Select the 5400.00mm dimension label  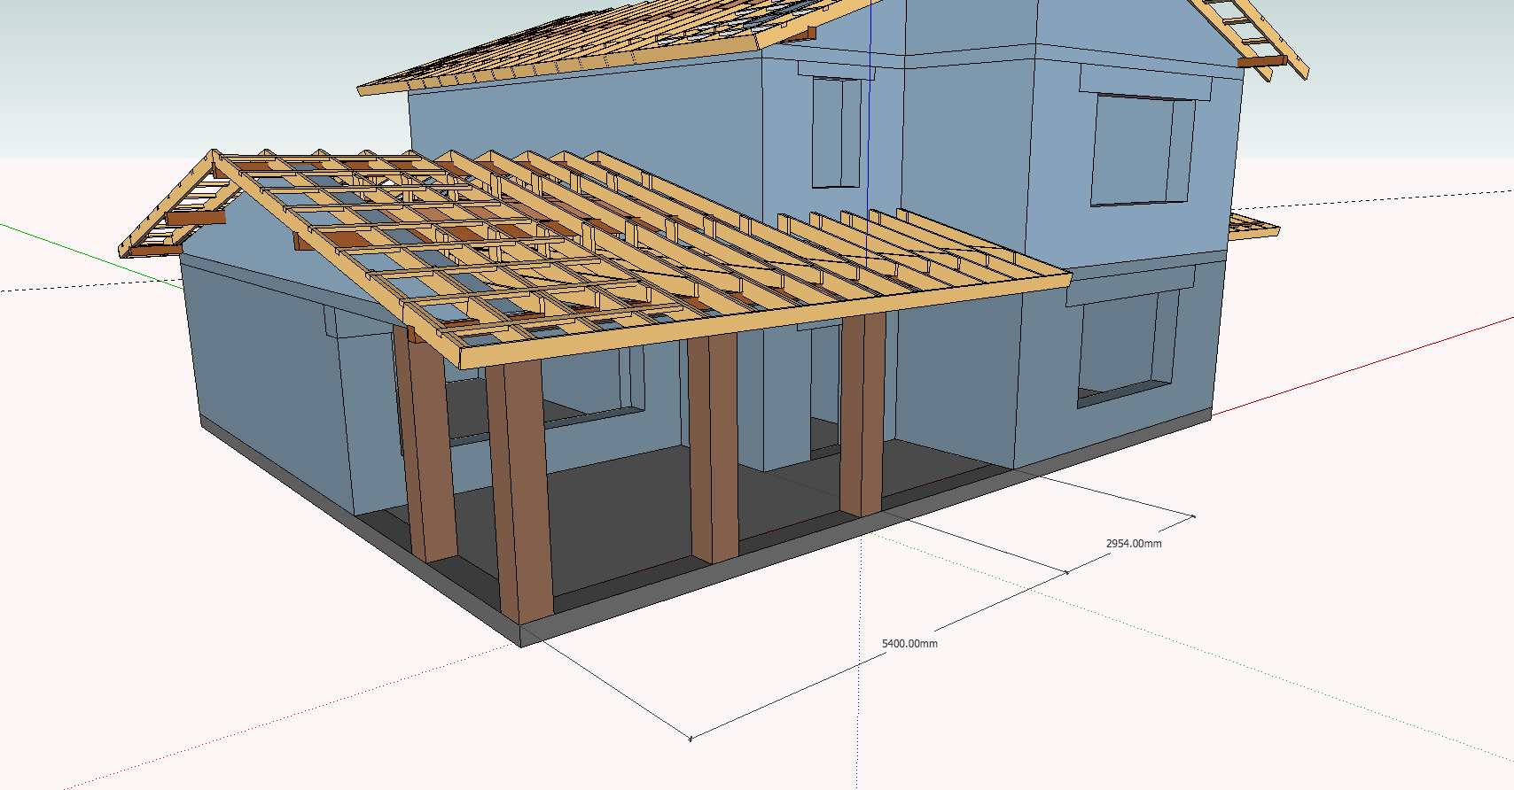[909, 644]
